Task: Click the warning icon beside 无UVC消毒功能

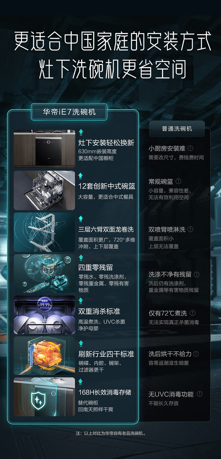Action: [x=199, y=394]
